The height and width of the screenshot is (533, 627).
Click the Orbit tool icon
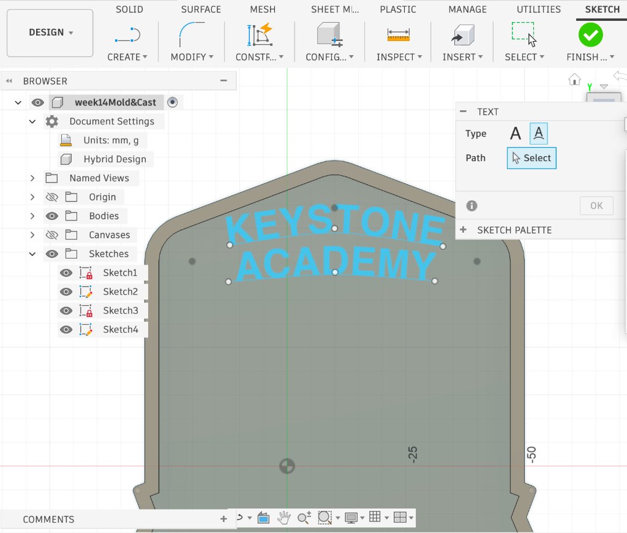click(x=240, y=518)
